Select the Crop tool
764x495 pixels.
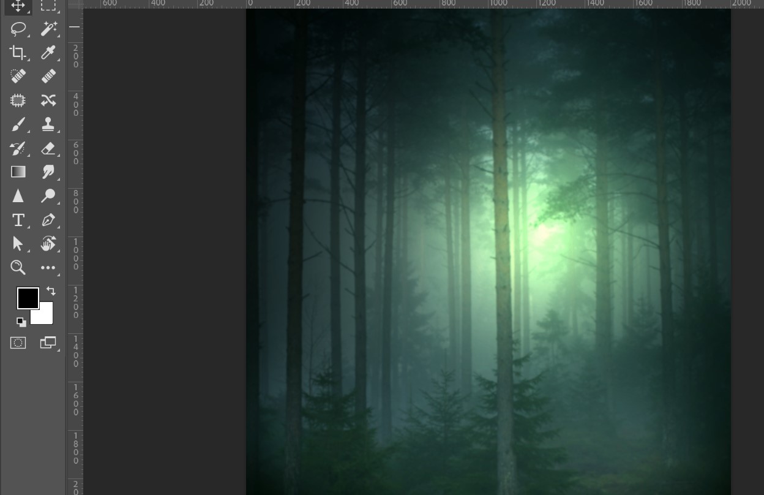click(x=18, y=52)
